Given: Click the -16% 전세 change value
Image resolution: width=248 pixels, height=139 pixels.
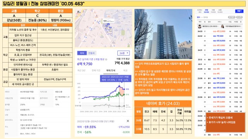Looking at the screenshot, I should click(x=87, y=132).
